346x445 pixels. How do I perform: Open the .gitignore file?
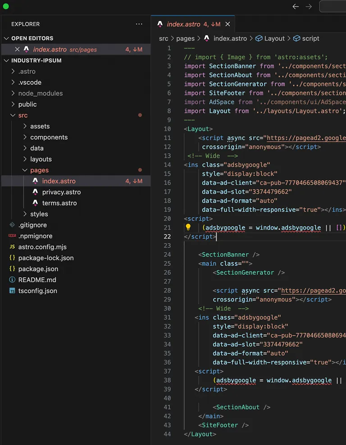coord(32,225)
